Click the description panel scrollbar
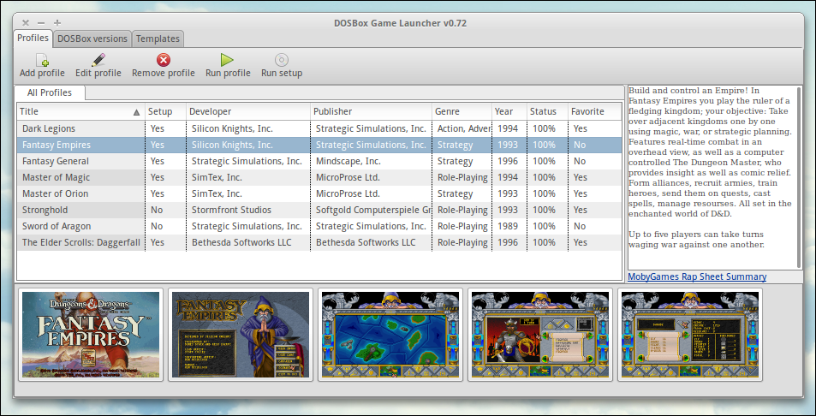Viewport: 816px width, 416px height. (799, 177)
